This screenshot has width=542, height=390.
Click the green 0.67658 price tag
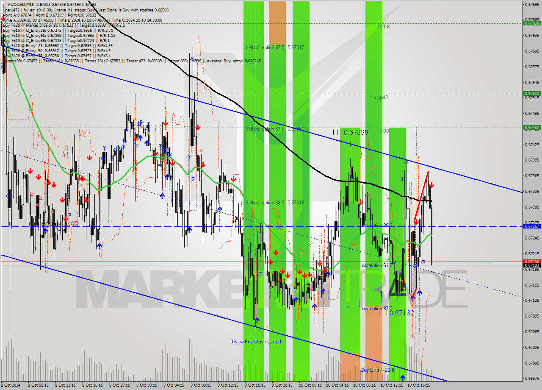[x=531, y=23]
